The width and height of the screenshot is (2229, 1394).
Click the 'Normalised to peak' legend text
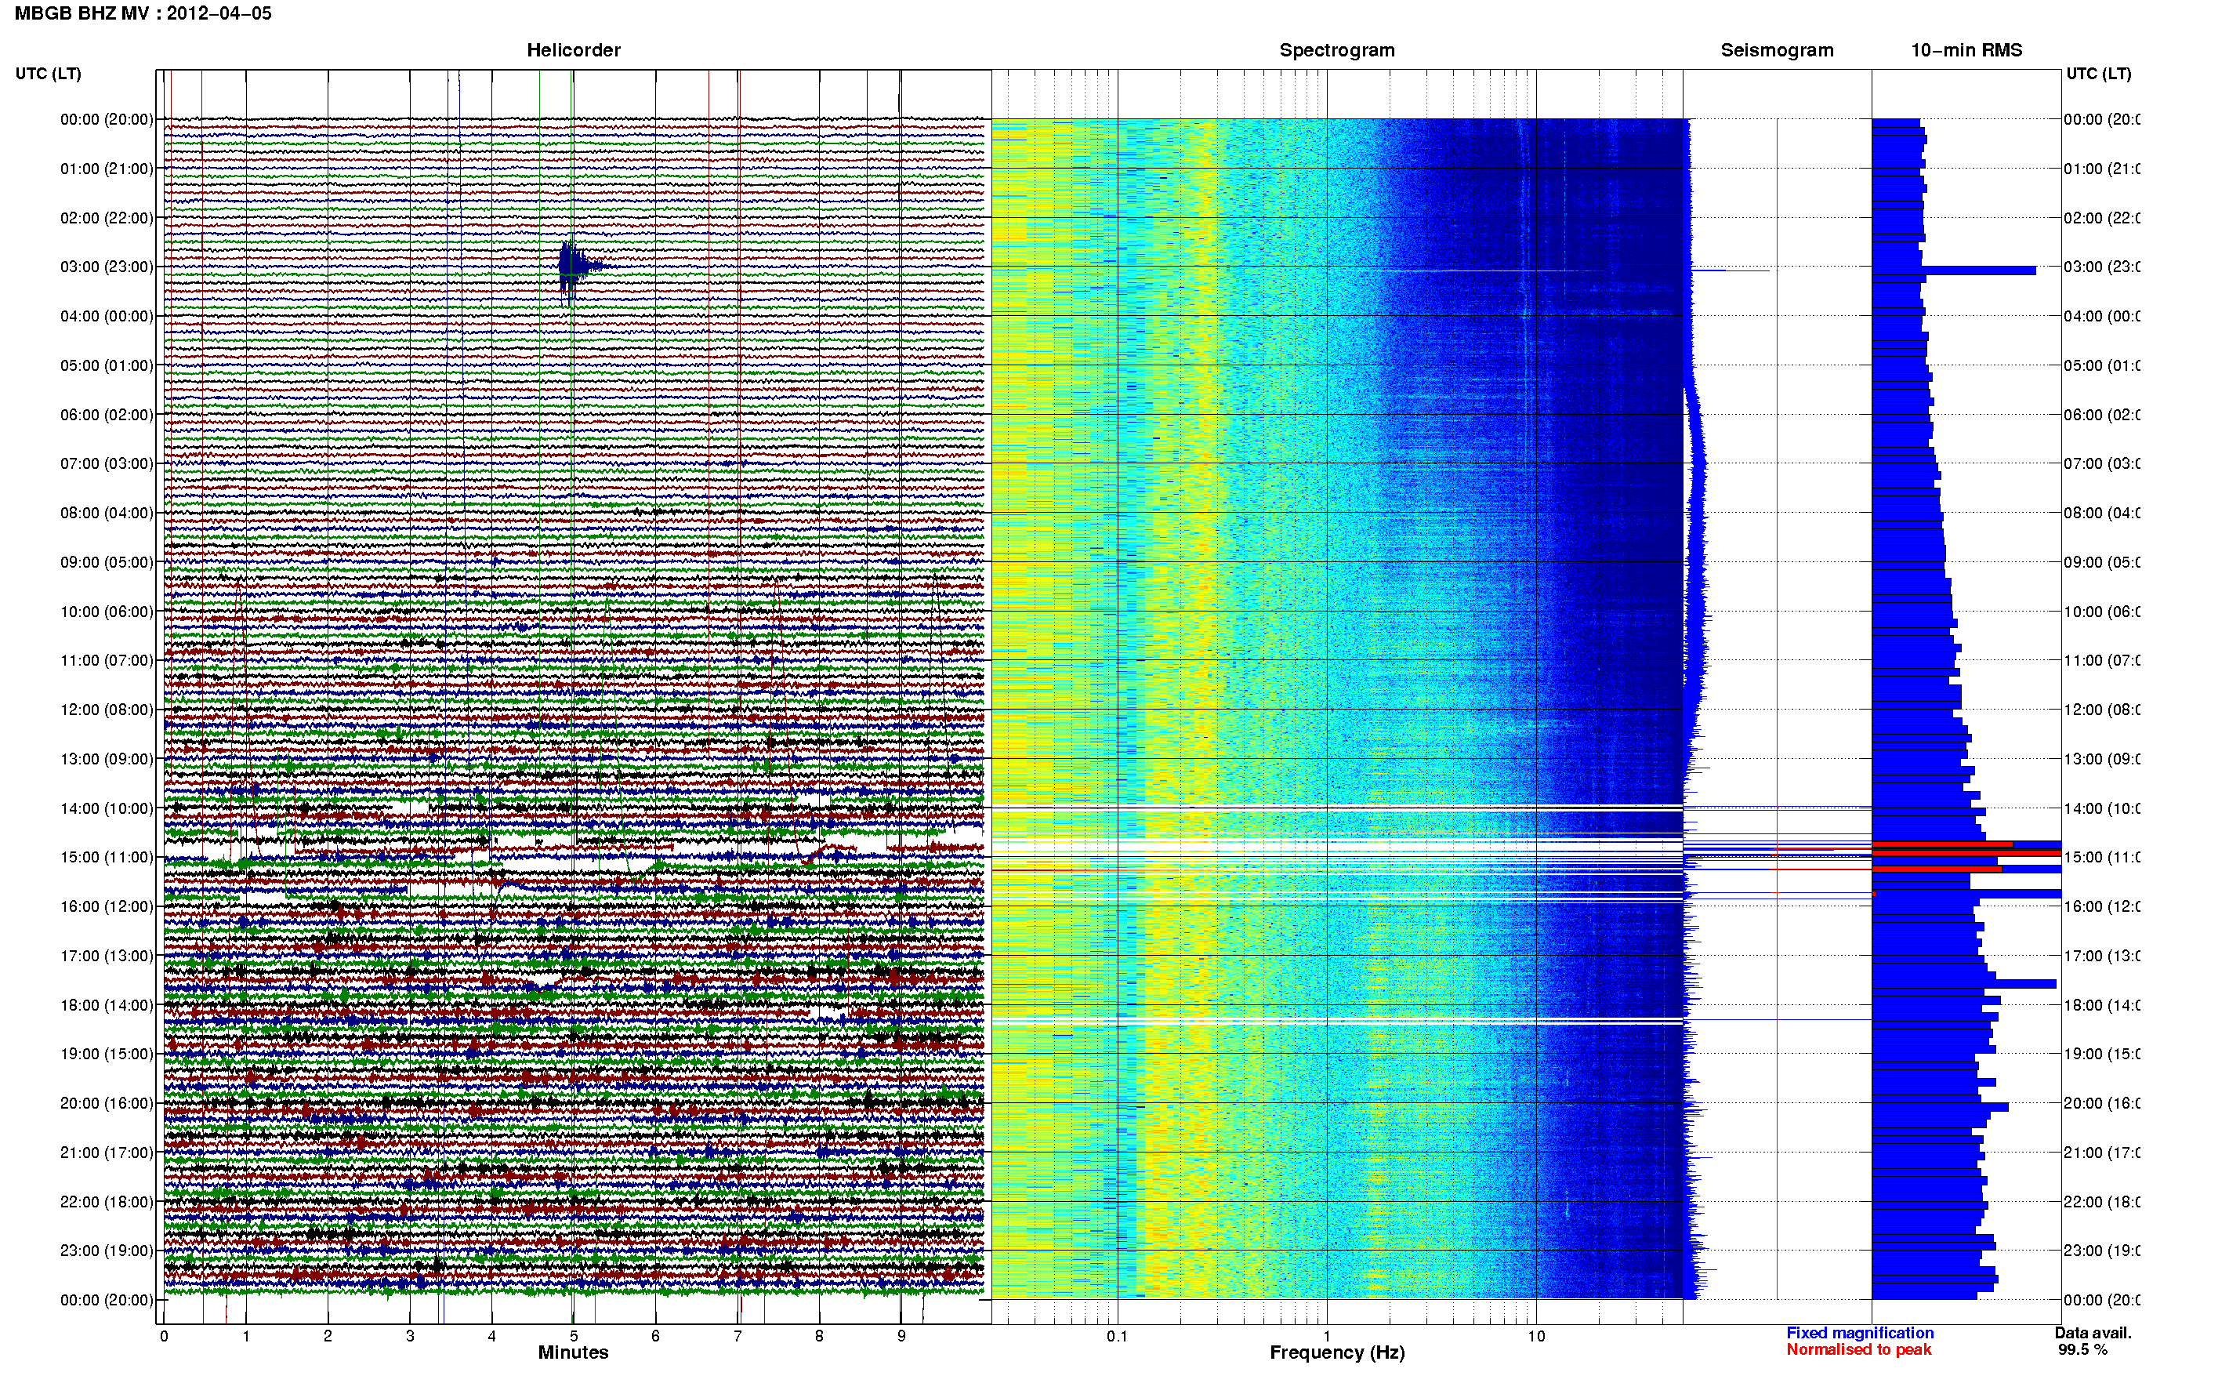[1858, 1350]
